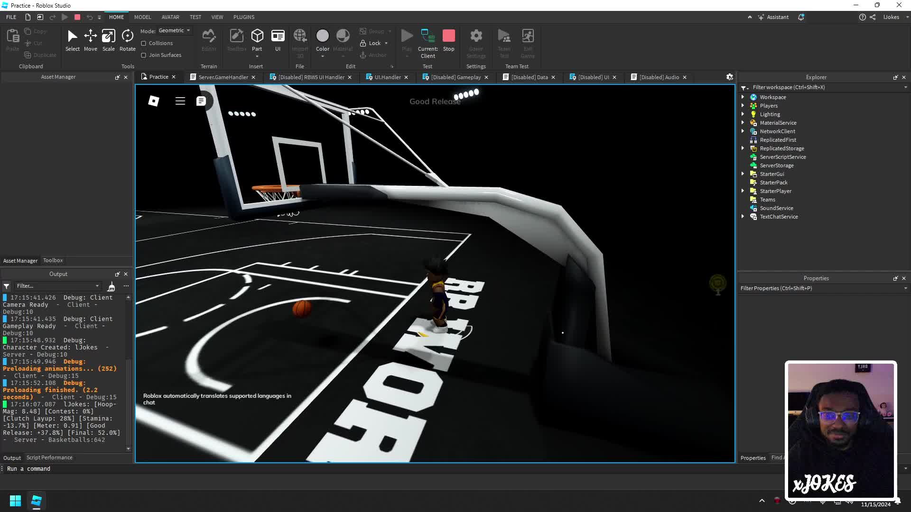The width and height of the screenshot is (911, 512).
Task: Open the Explorer filter dropdown arrow
Action: point(905,87)
